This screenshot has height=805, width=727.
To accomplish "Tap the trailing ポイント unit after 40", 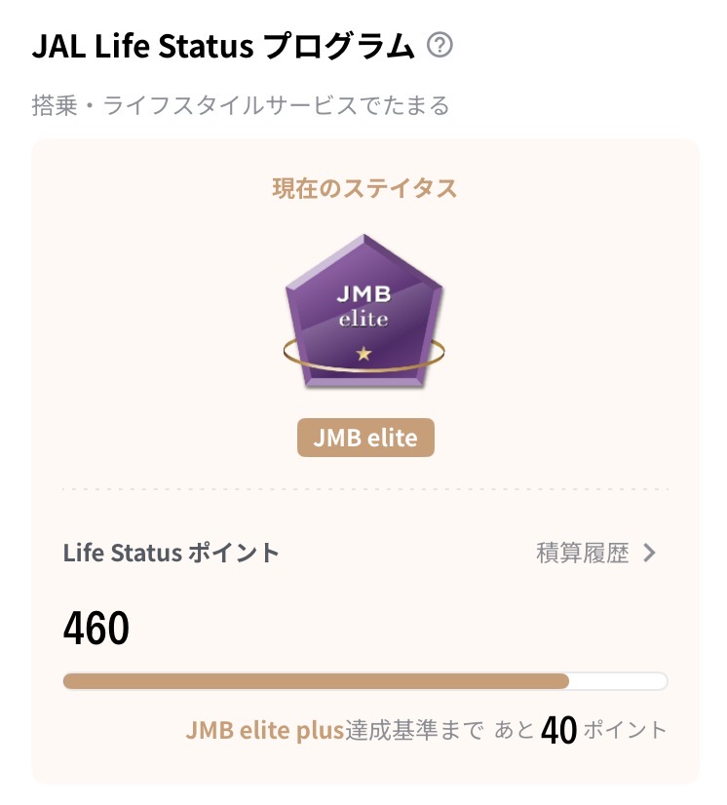I will tap(626, 730).
